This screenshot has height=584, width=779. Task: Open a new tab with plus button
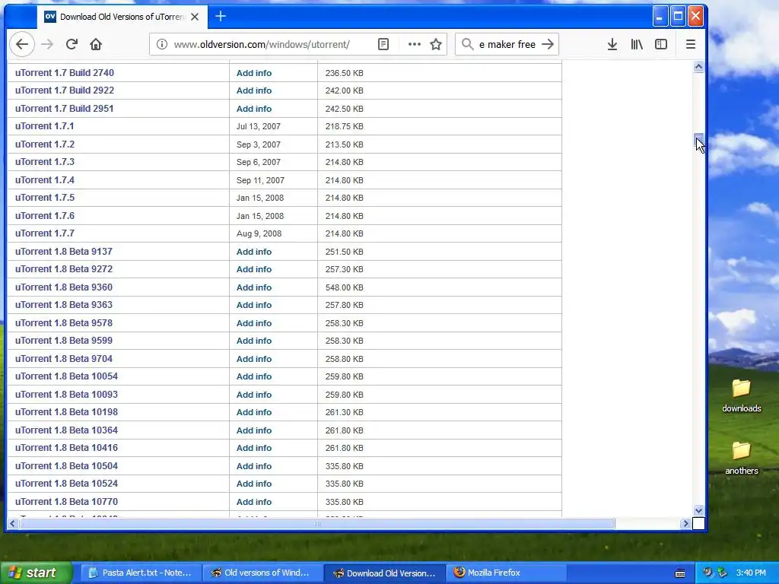pos(221,17)
